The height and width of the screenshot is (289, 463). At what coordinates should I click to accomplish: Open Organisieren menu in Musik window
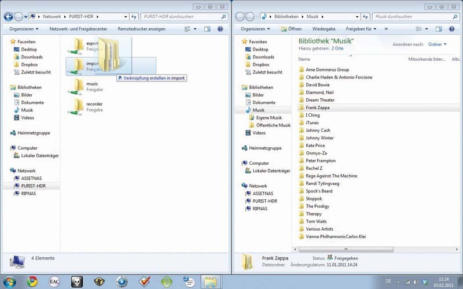coord(255,29)
